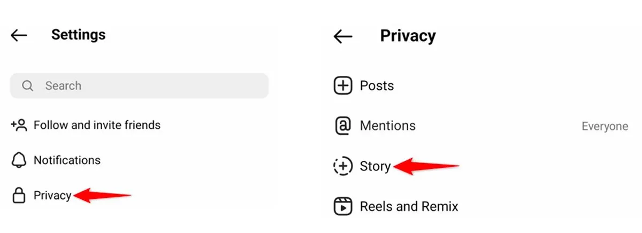642x233 pixels.
Task: Tap the back arrow beside Settings
Action: tap(19, 35)
